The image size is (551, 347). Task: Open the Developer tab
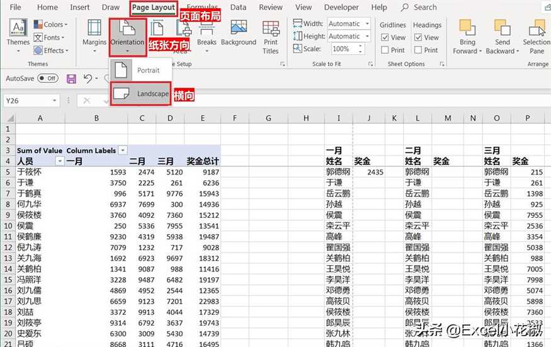click(341, 8)
